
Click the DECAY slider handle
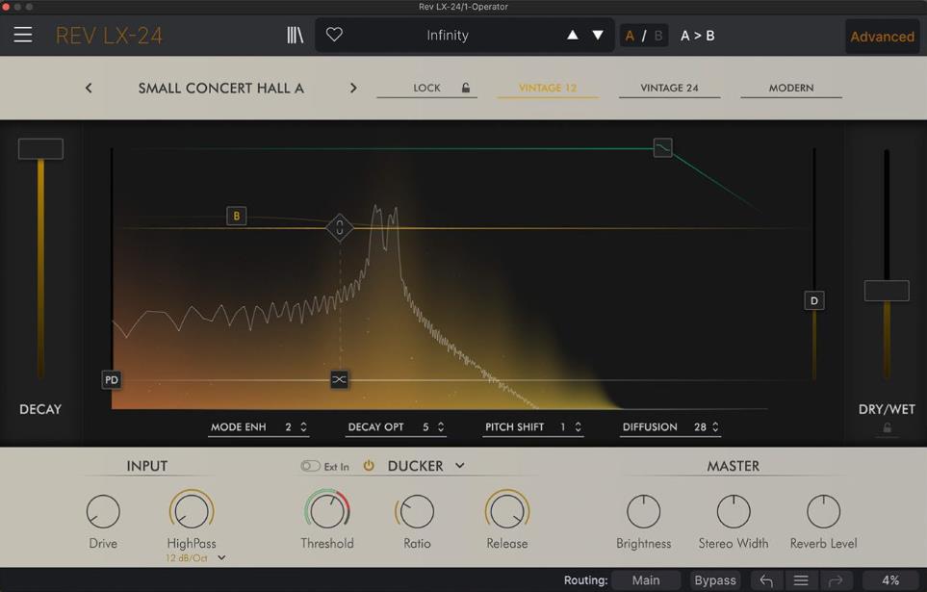40,148
